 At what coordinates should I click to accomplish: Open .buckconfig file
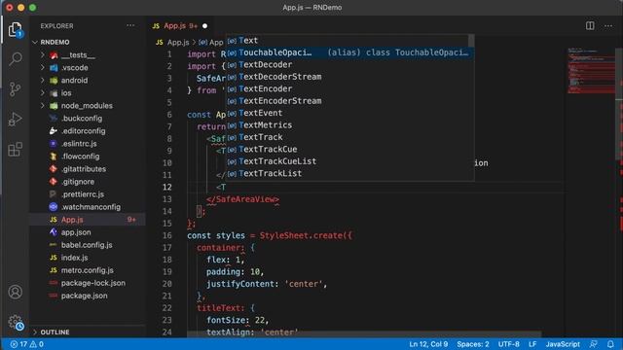click(88, 119)
